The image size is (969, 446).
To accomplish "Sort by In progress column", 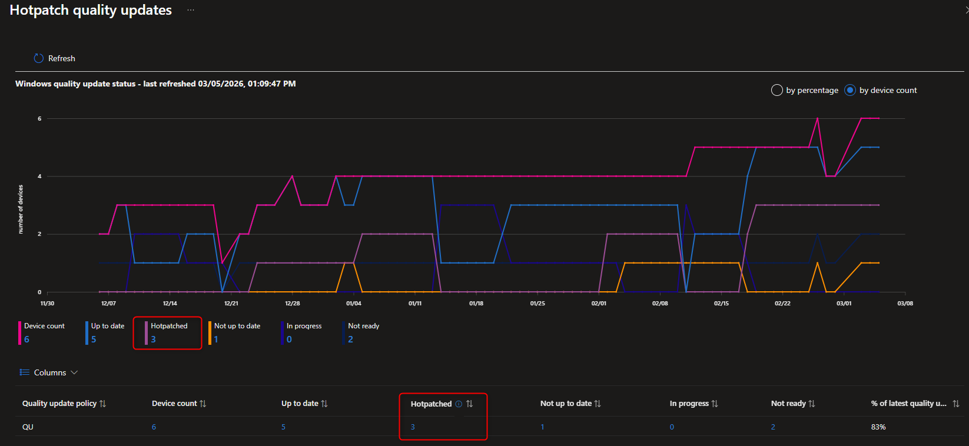I will pyautogui.click(x=715, y=404).
